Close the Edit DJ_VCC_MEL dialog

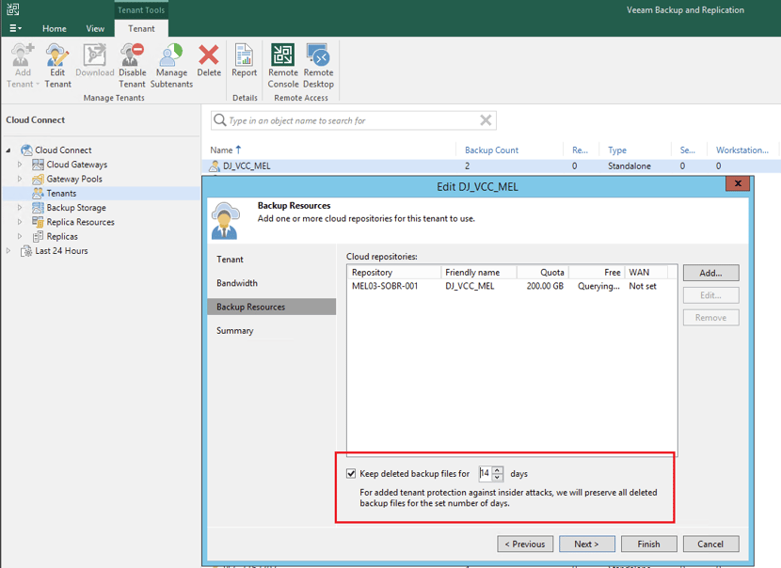(738, 183)
